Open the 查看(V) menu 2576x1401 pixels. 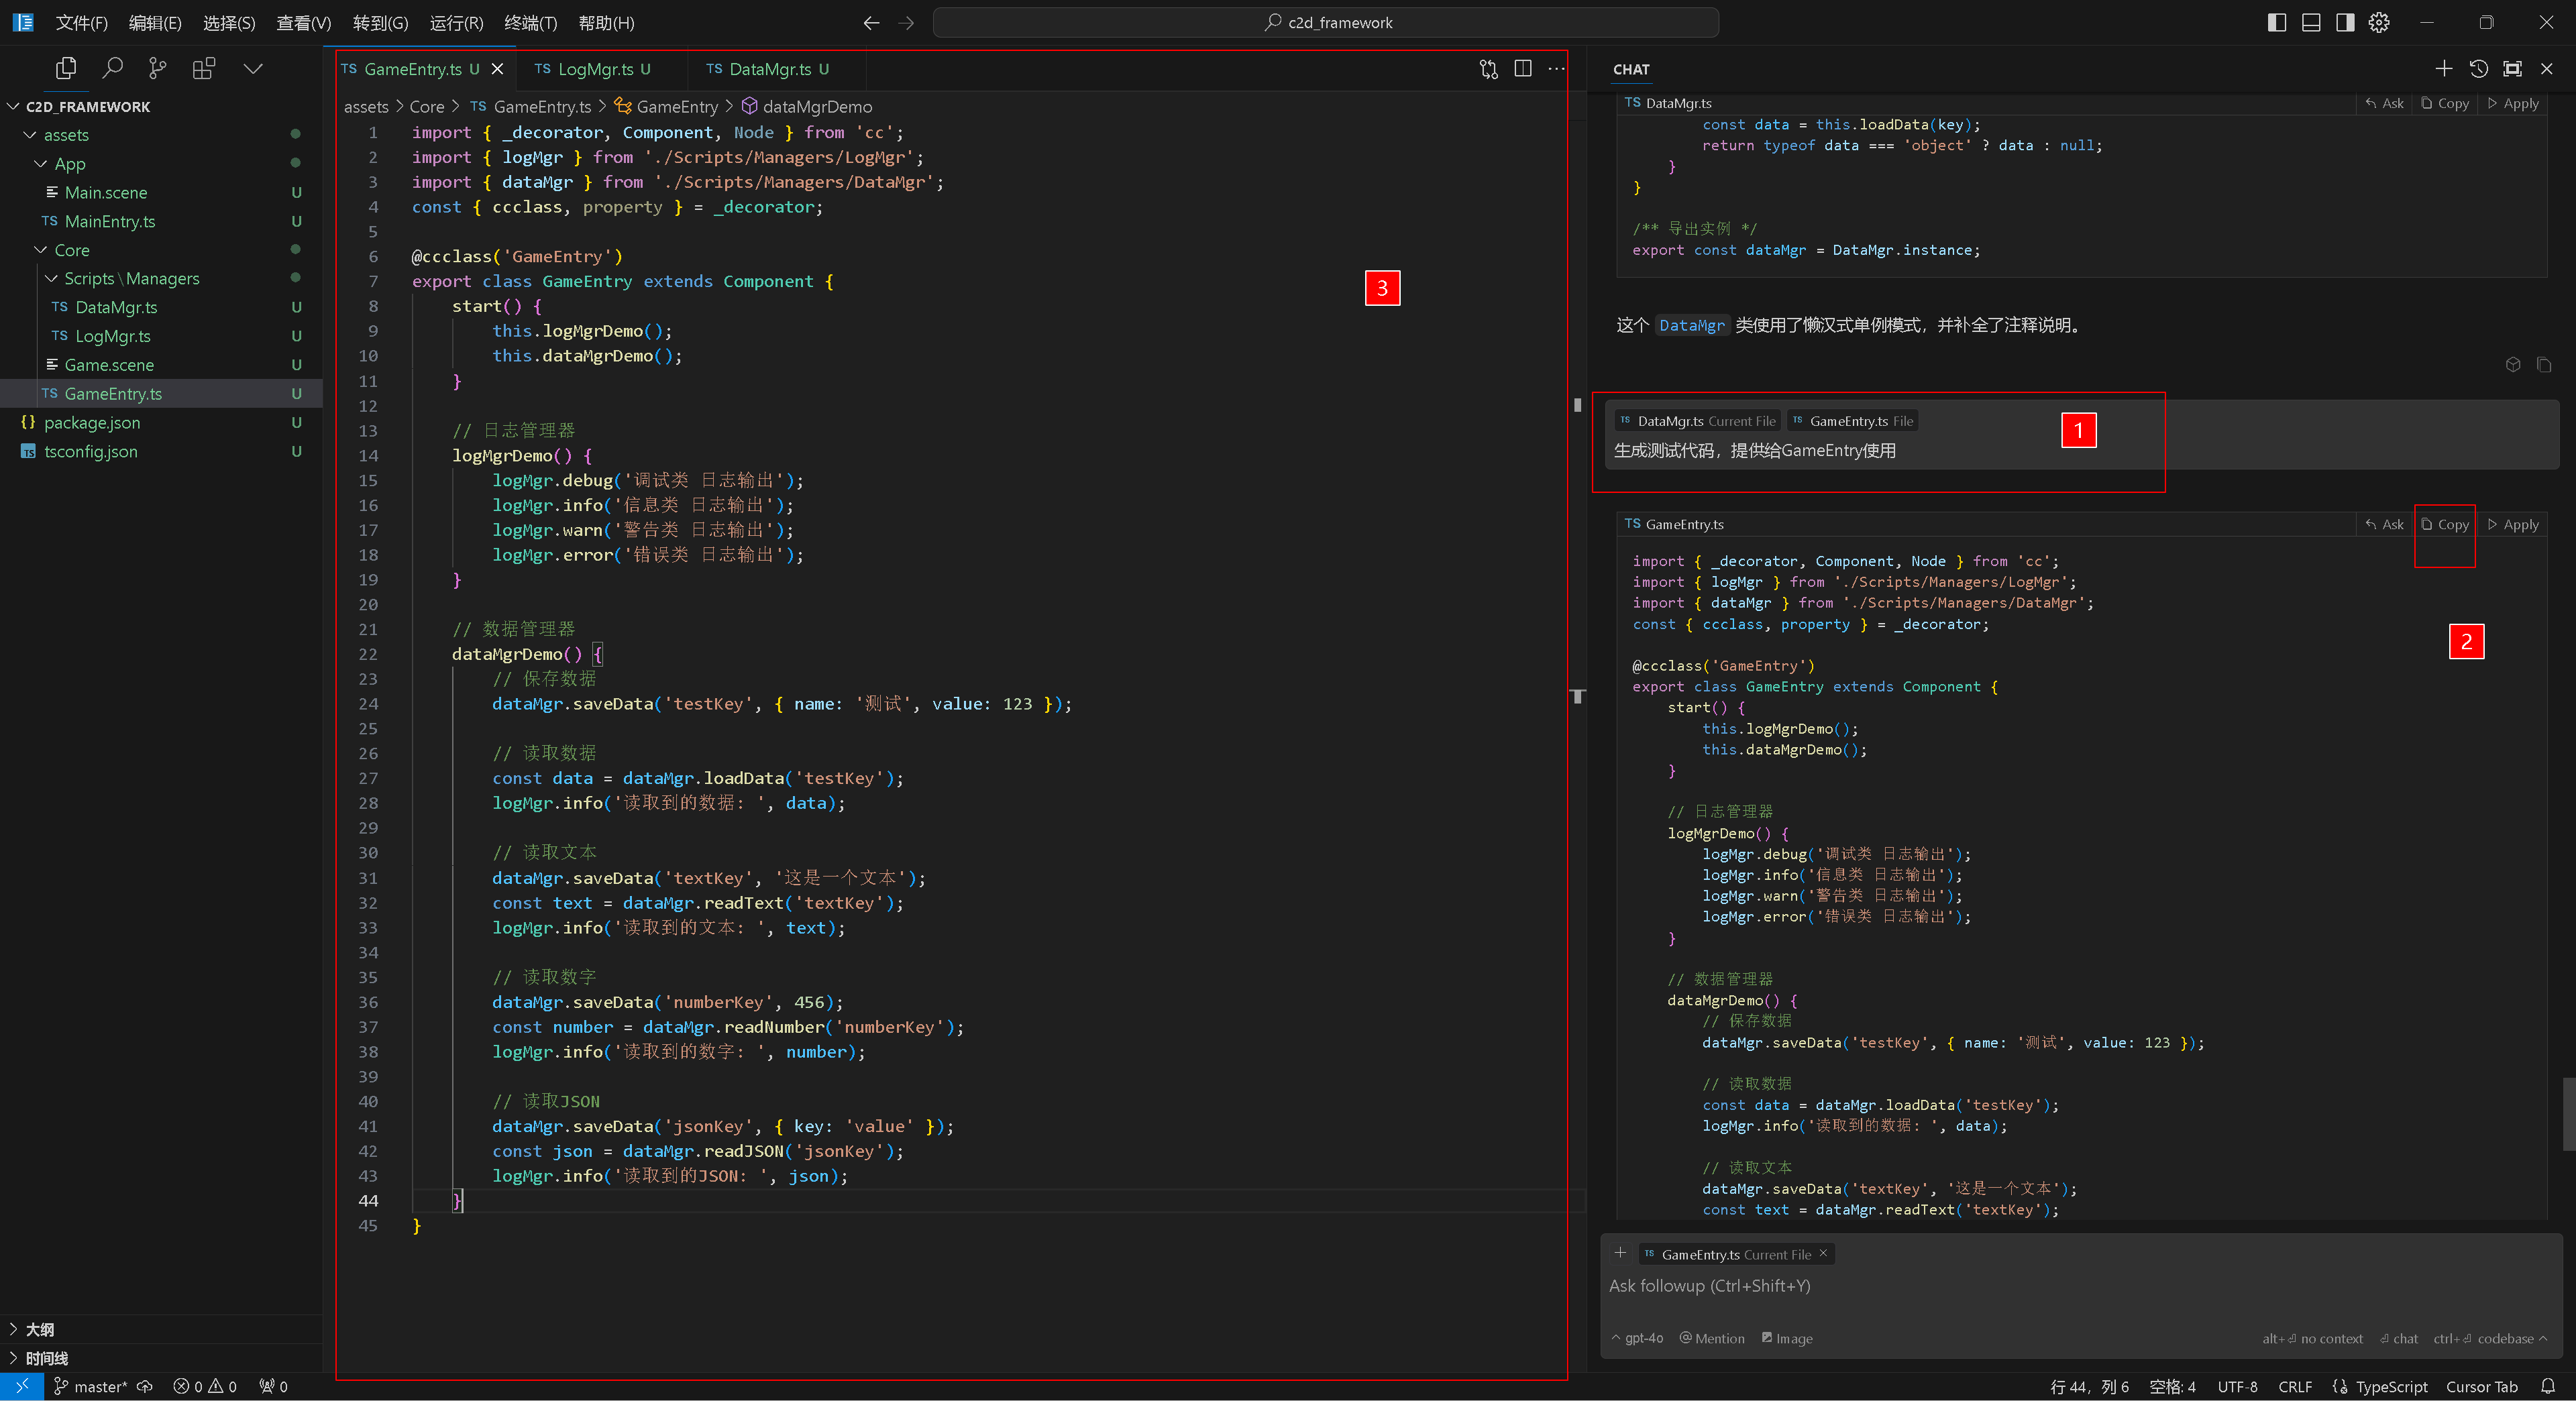point(303,22)
